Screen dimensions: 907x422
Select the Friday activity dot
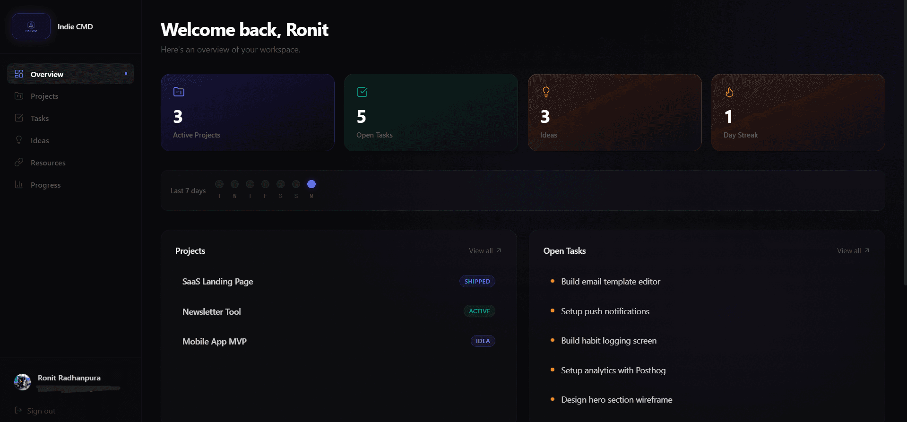[265, 184]
